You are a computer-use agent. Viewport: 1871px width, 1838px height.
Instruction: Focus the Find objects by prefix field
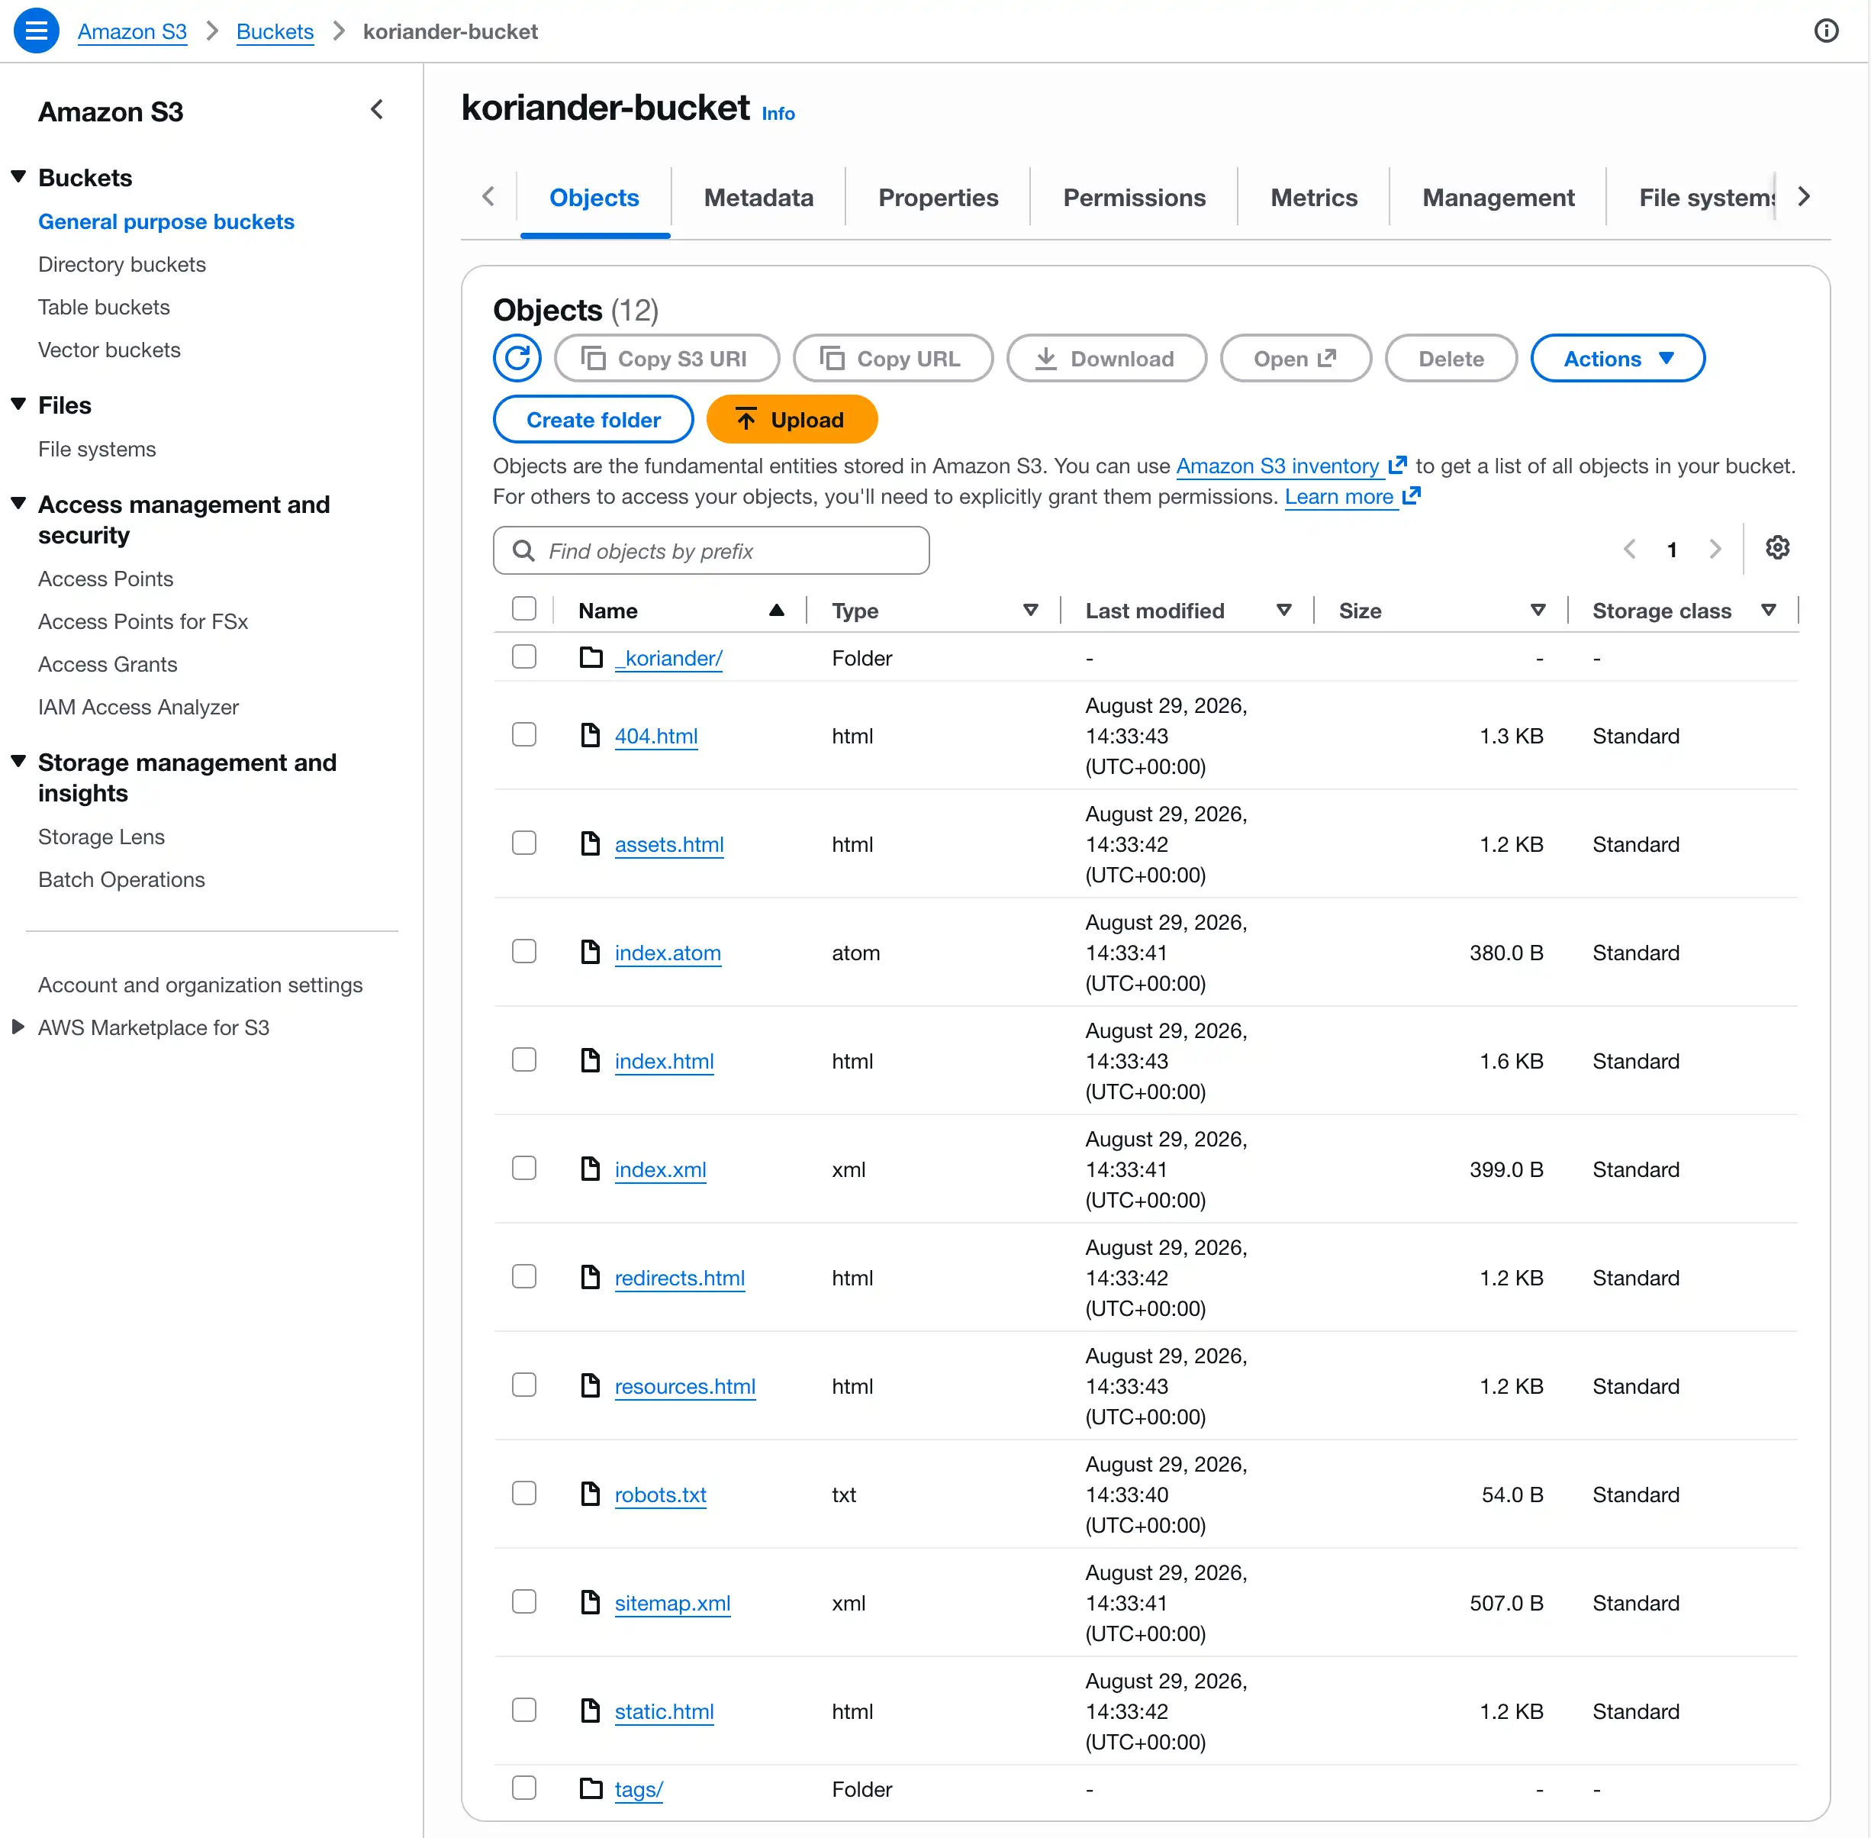tap(711, 550)
